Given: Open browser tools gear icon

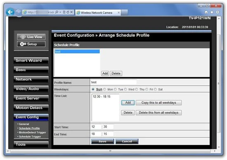Looking at the screenshot, I should tap(218, 12).
